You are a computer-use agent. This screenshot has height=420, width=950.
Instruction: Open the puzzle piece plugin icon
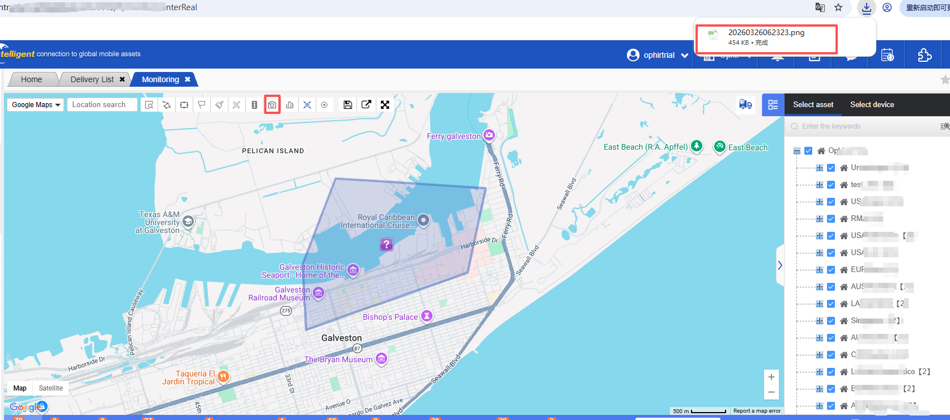click(x=924, y=55)
